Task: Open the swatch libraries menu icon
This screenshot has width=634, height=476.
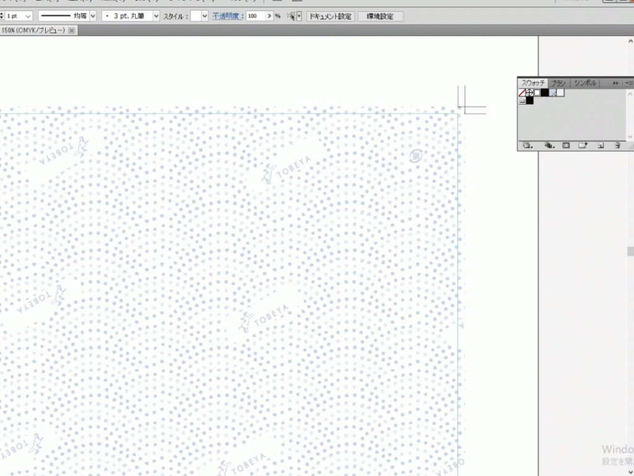Action: click(x=528, y=145)
